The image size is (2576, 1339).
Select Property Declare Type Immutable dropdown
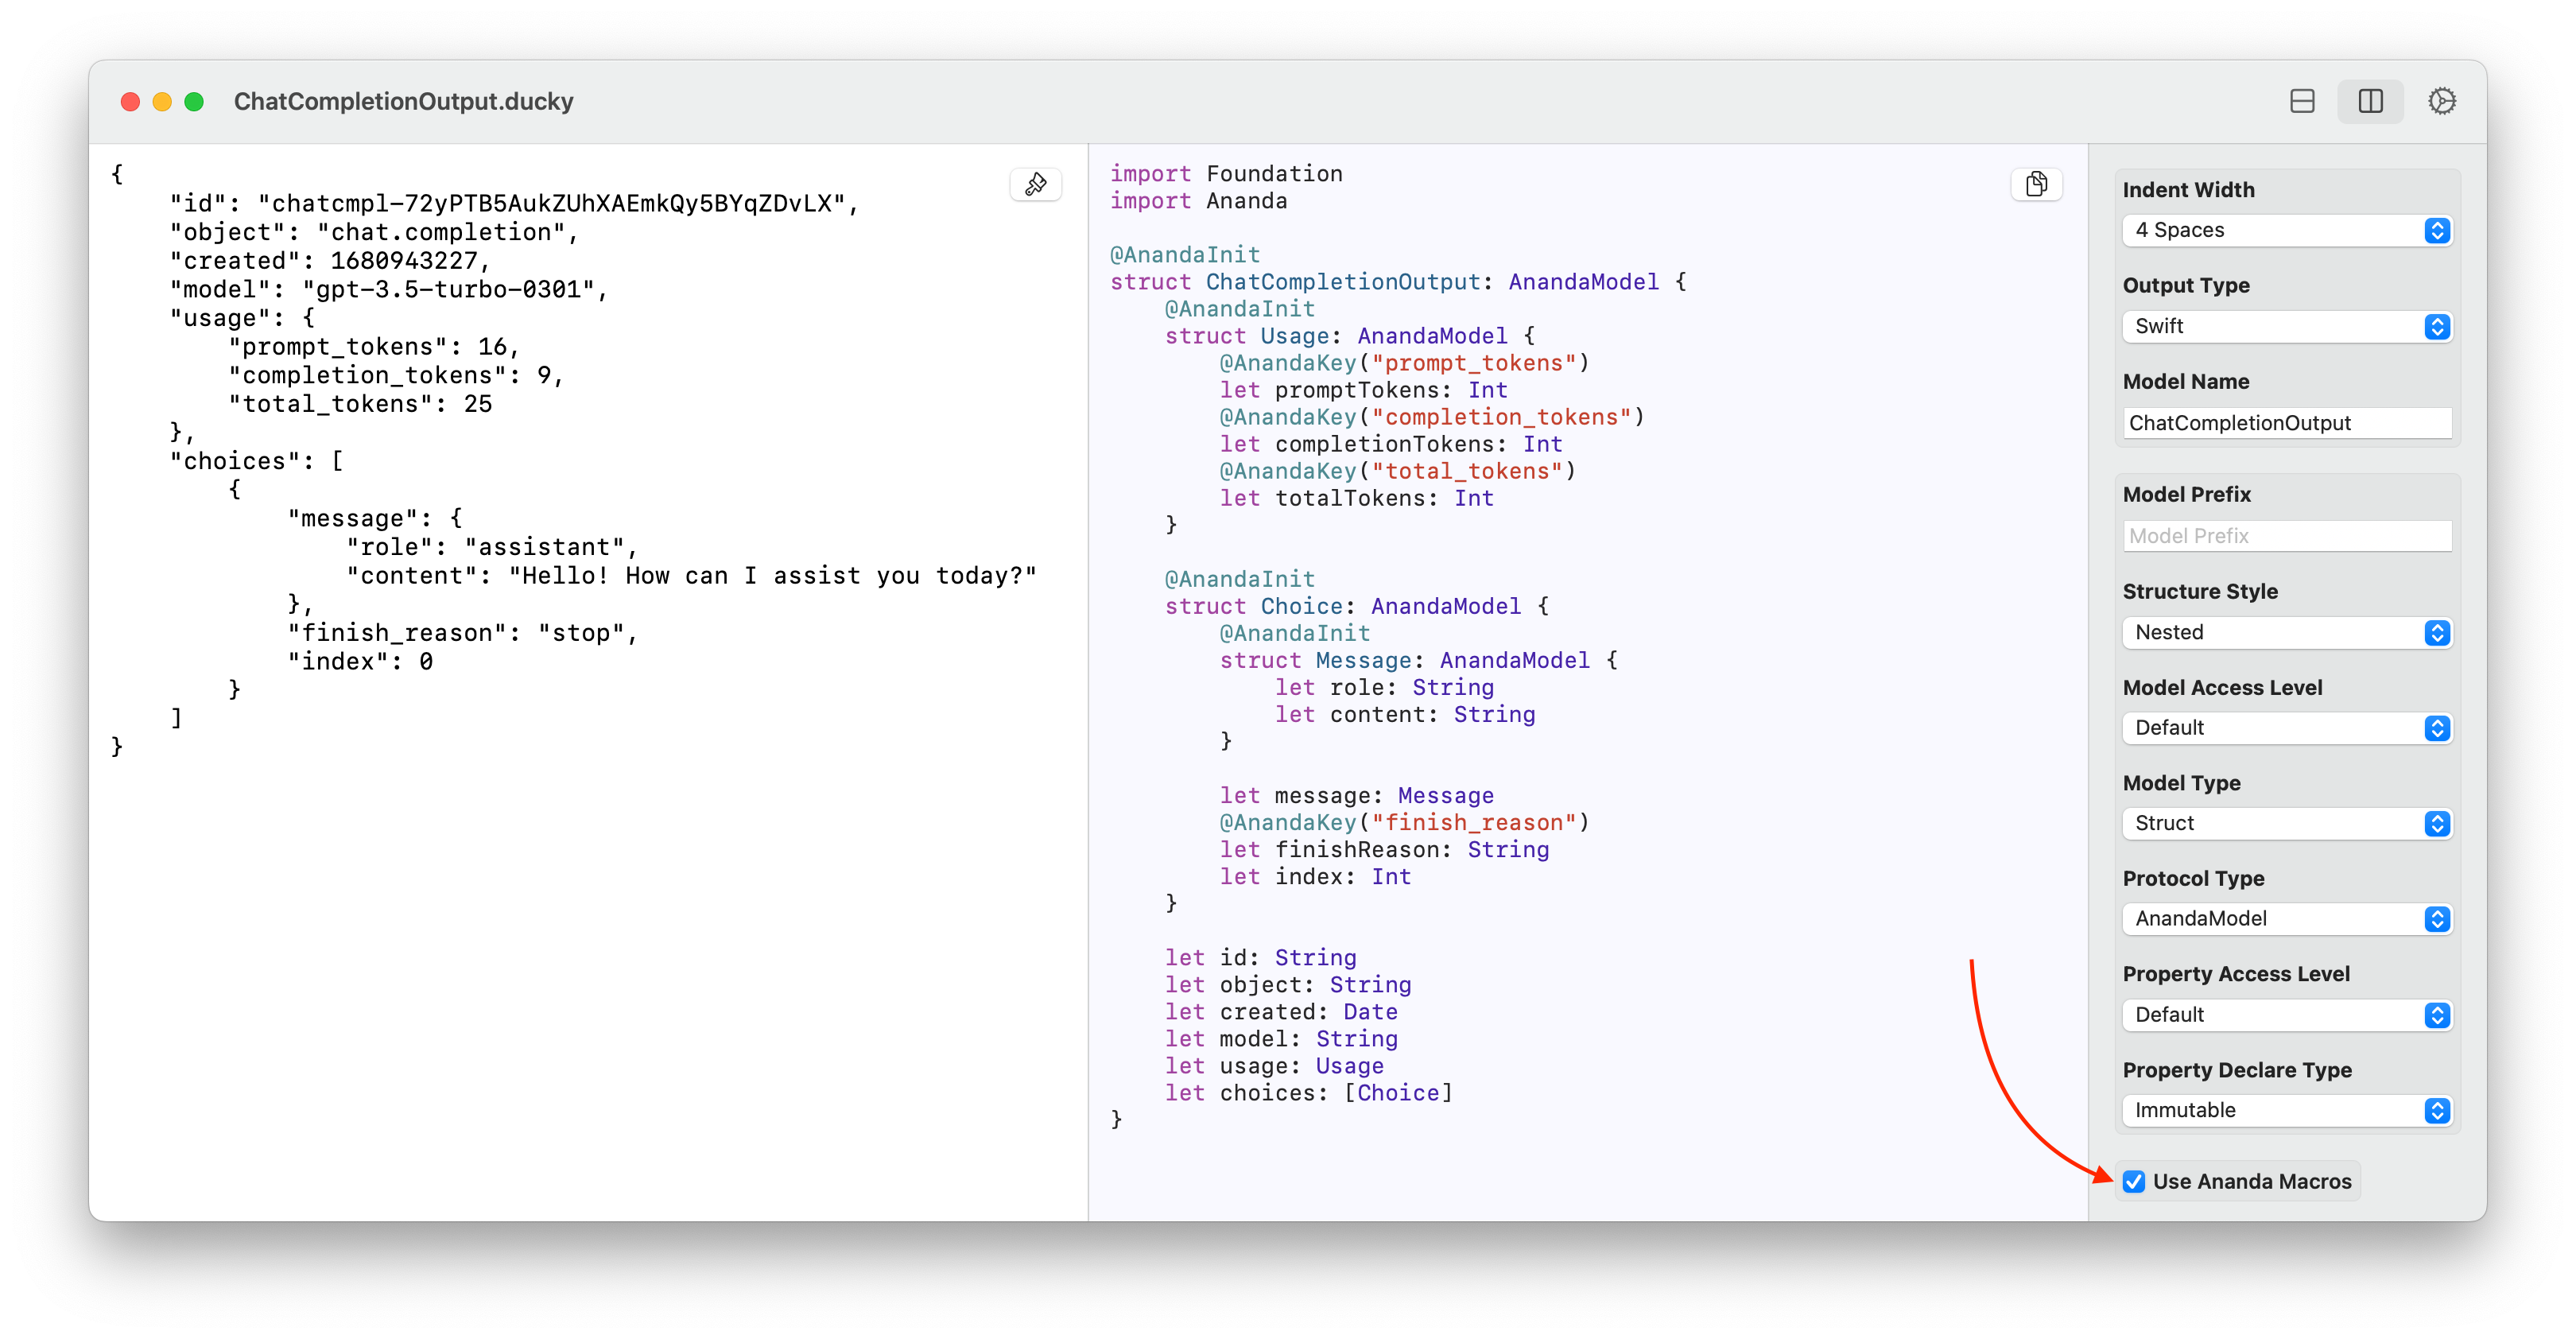tap(2283, 1109)
